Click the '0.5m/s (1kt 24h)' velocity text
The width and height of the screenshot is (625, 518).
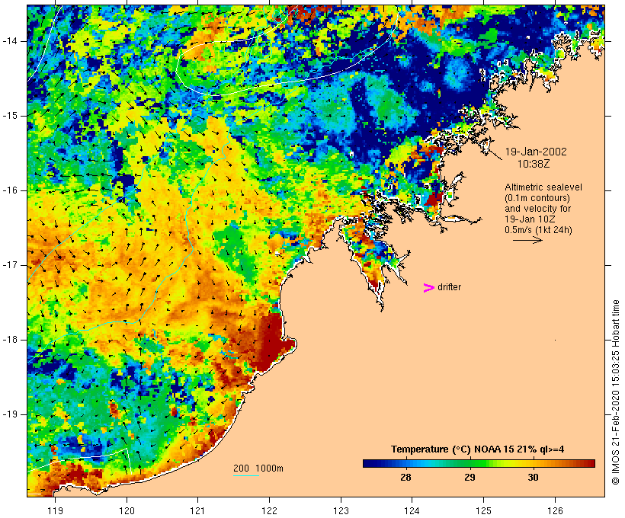[538, 230]
